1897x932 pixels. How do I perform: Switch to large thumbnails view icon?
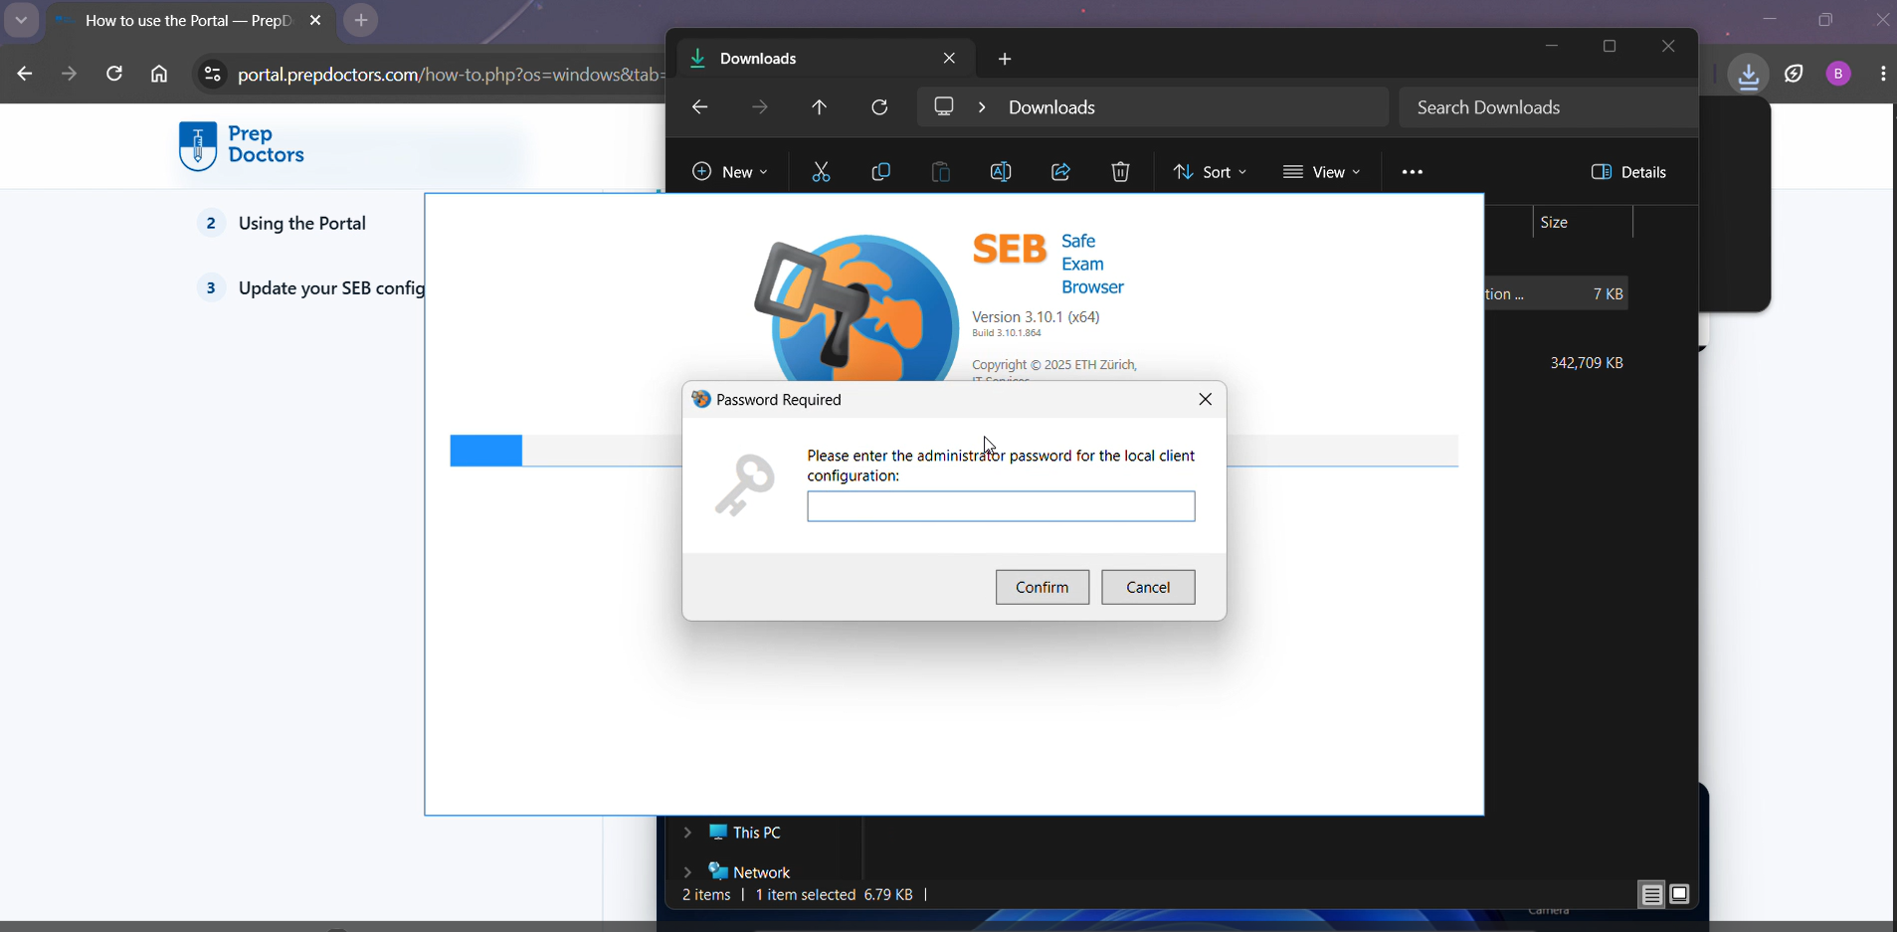(x=1680, y=895)
